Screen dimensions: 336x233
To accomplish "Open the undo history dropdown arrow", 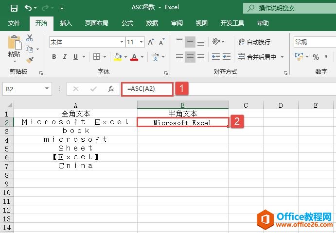I will coord(35,8).
